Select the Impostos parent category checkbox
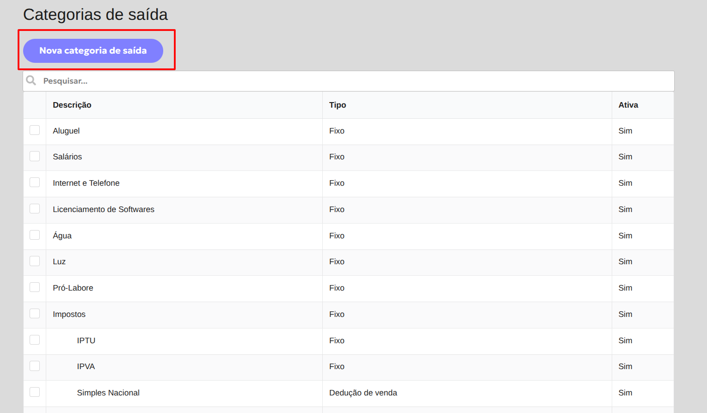The width and height of the screenshot is (707, 413). (35, 314)
